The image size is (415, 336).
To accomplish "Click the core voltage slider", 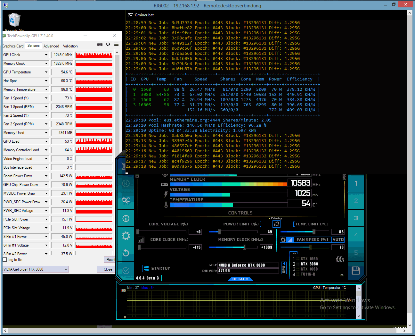I will [162, 232].
